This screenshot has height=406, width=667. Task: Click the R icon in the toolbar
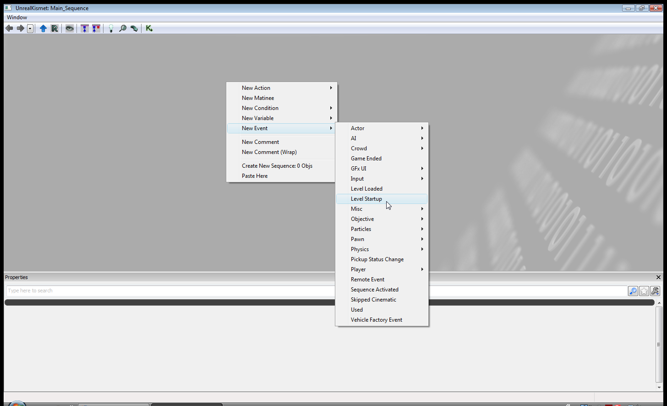pos(55,28)
